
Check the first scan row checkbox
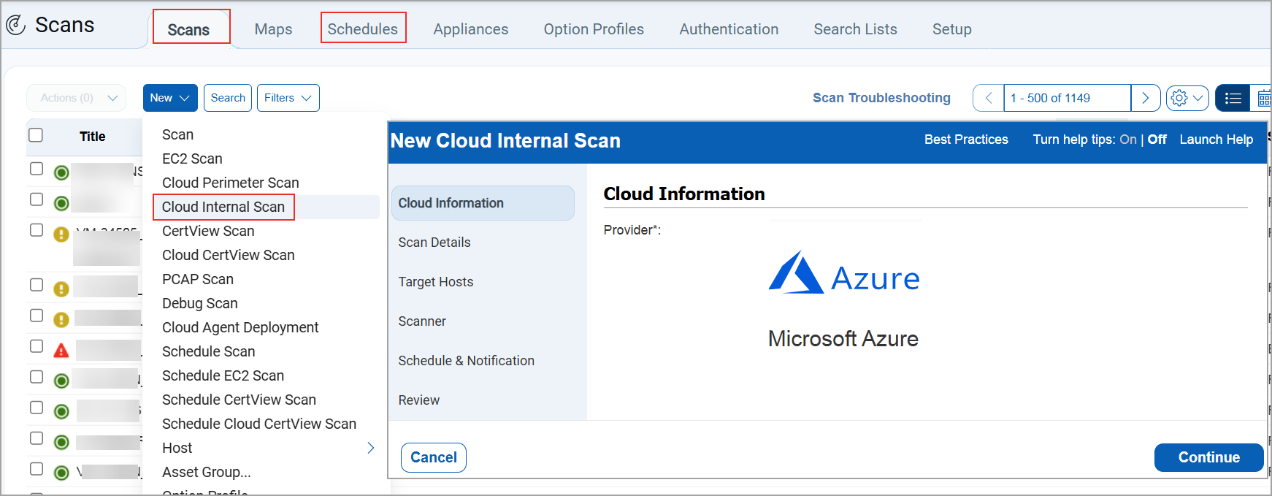click(x=37, y=169)
